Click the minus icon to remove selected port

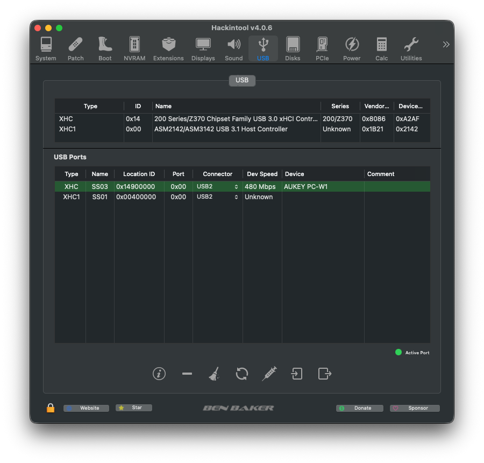(187, 374)
